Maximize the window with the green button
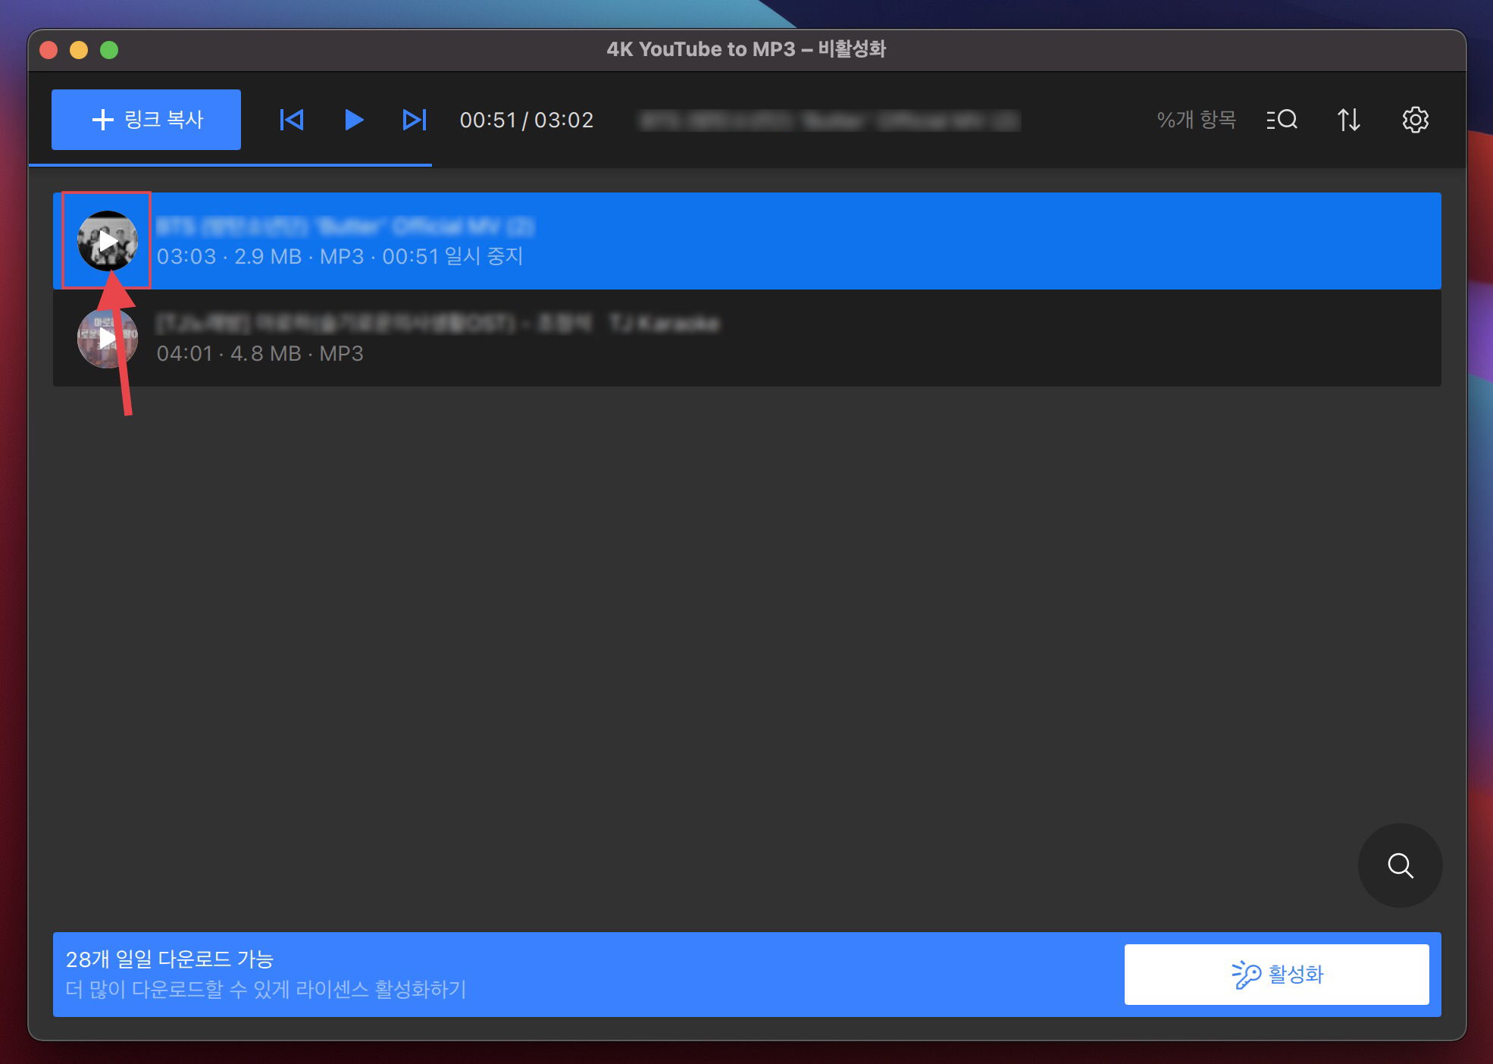 tap(109, 50)
